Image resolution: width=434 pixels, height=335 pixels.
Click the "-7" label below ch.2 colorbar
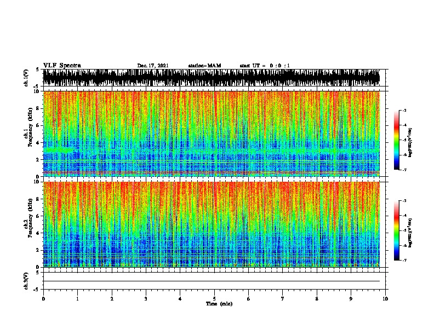click(404, 260)
